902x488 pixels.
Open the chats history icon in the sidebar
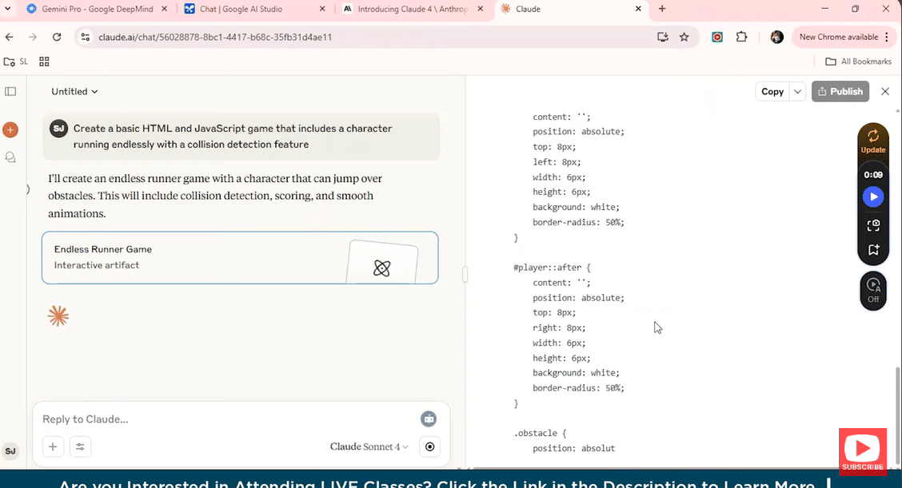coord(10,157)
